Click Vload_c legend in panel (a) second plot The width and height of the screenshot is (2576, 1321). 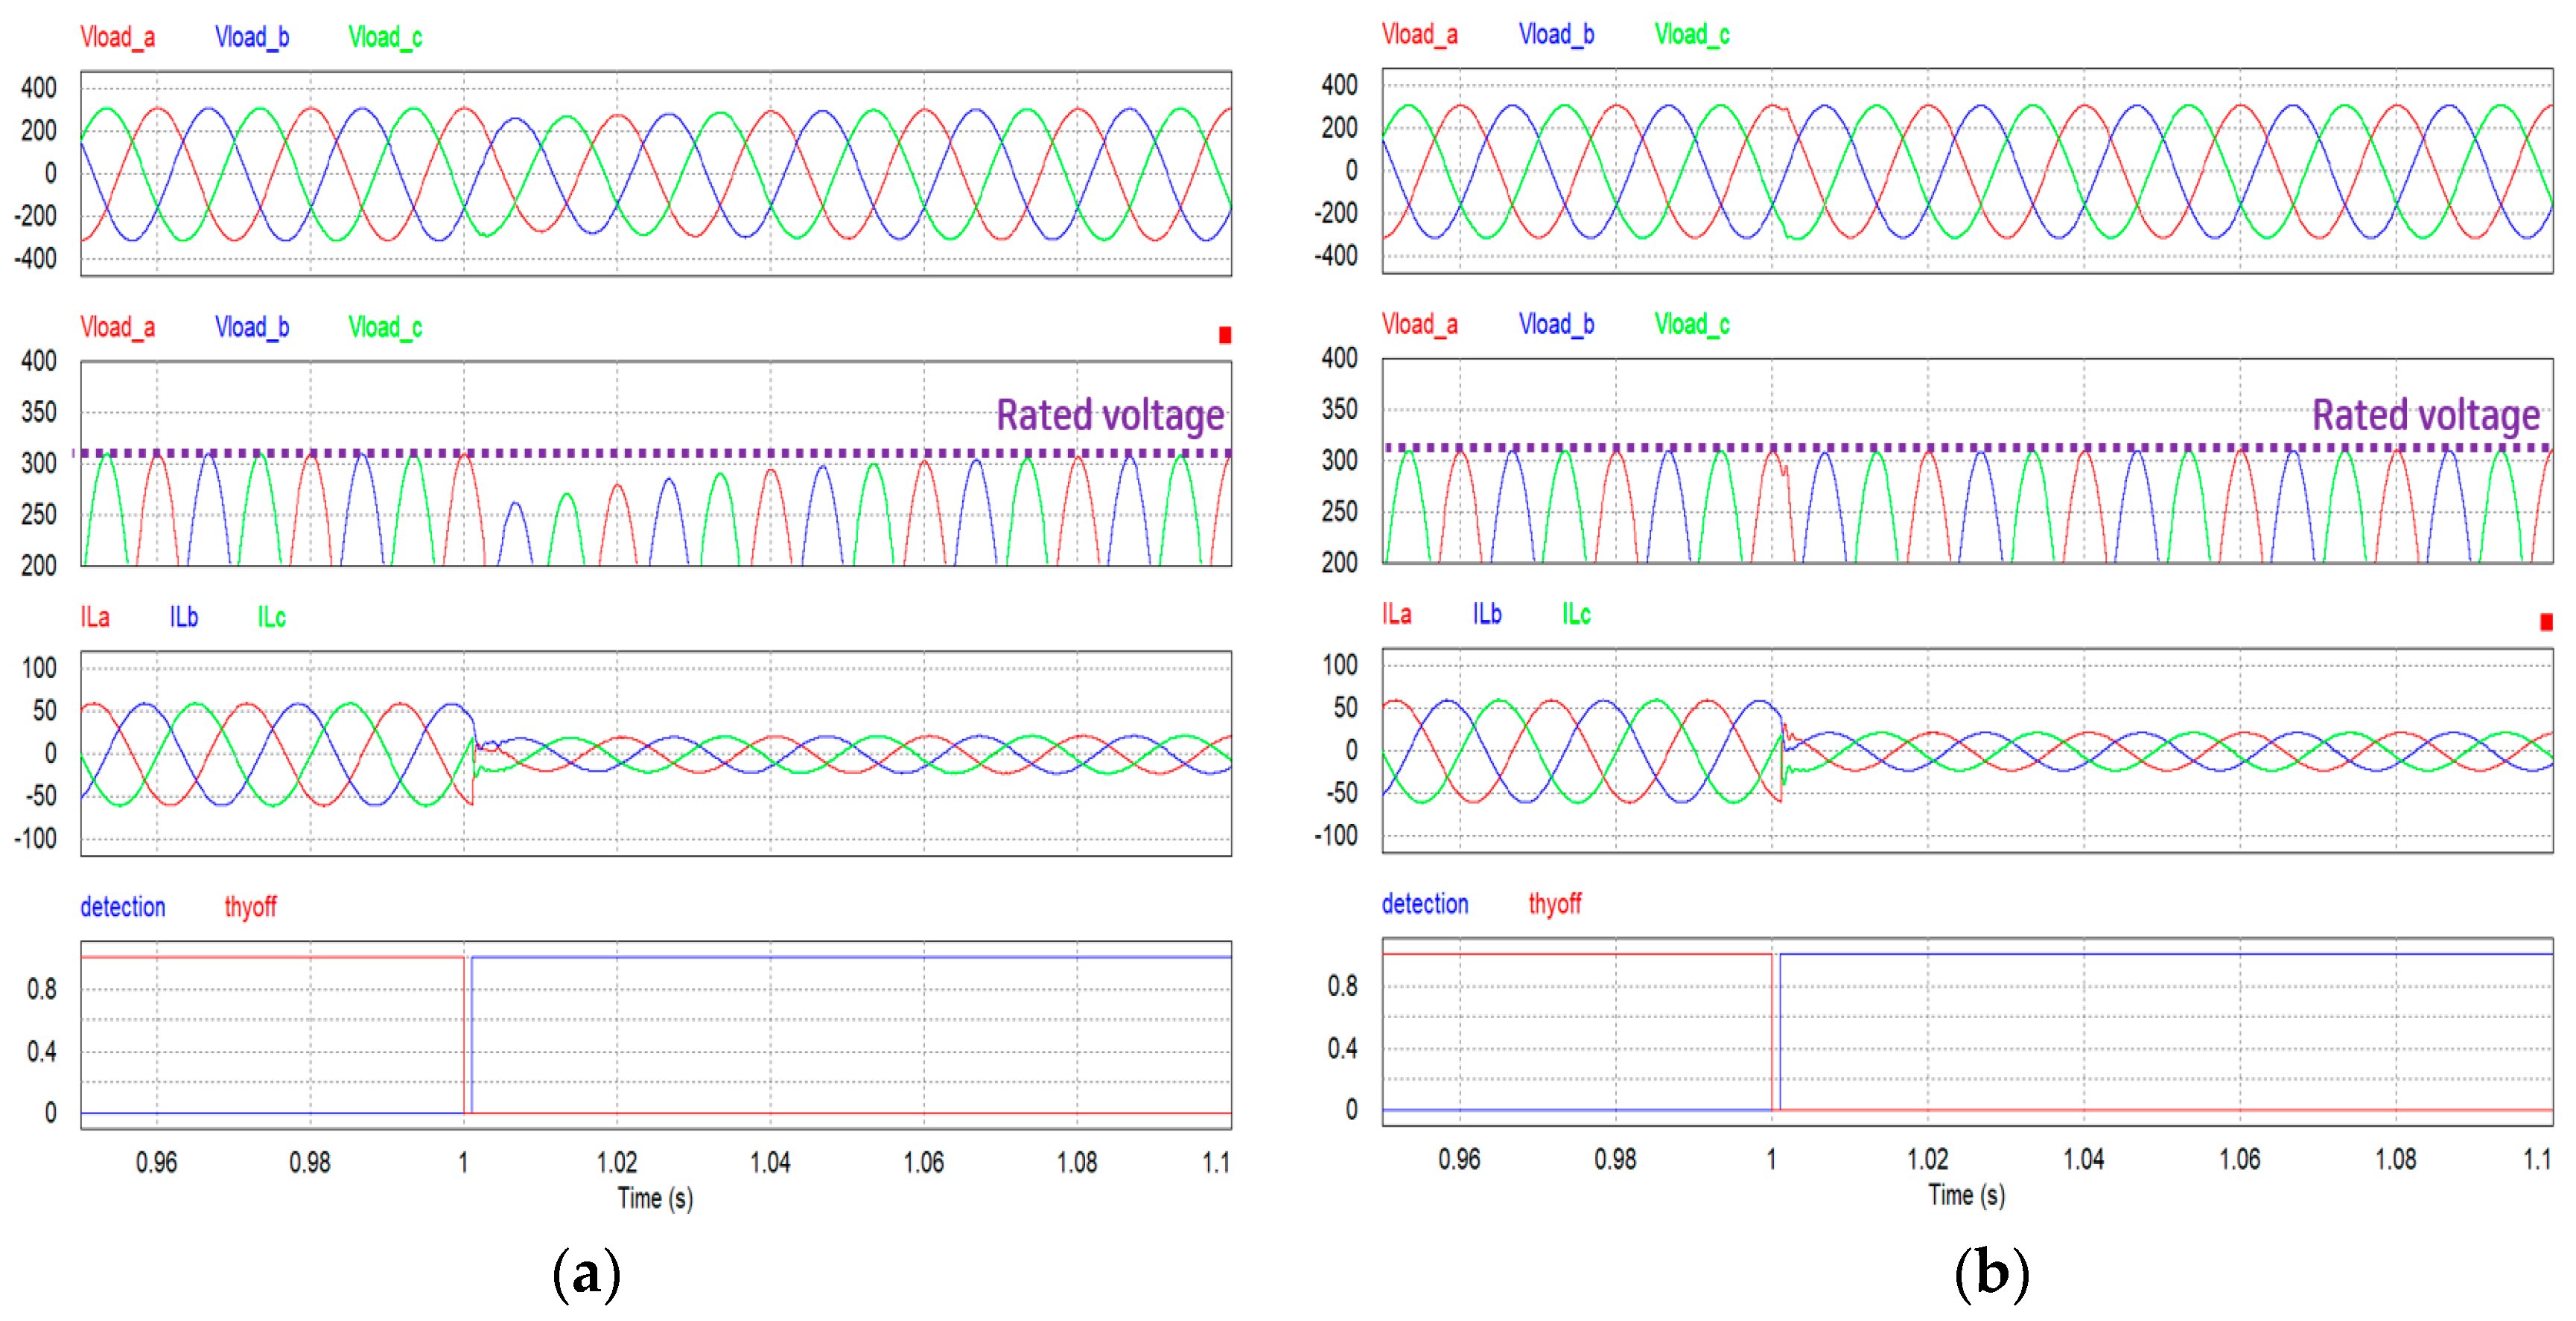pos(385,327)
